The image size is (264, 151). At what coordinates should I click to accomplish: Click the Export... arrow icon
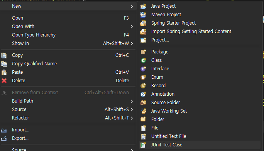tap(4, 138)
